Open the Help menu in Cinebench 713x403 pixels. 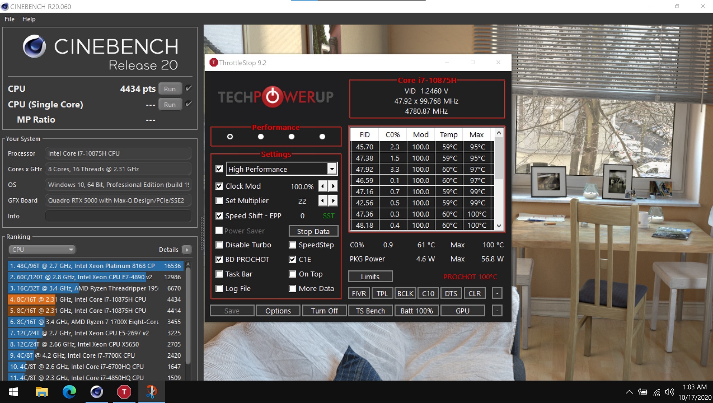pyautogui.click(x=29, y=19)
